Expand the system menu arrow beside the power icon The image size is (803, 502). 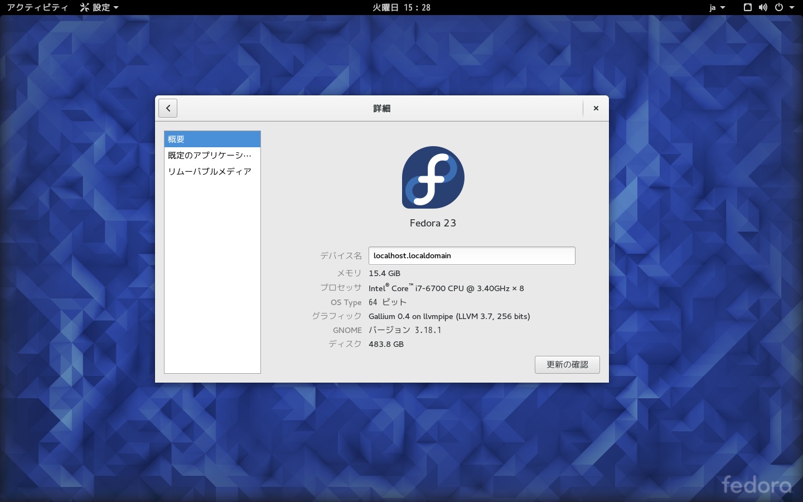pyautogui.click(x=792, y=8)
